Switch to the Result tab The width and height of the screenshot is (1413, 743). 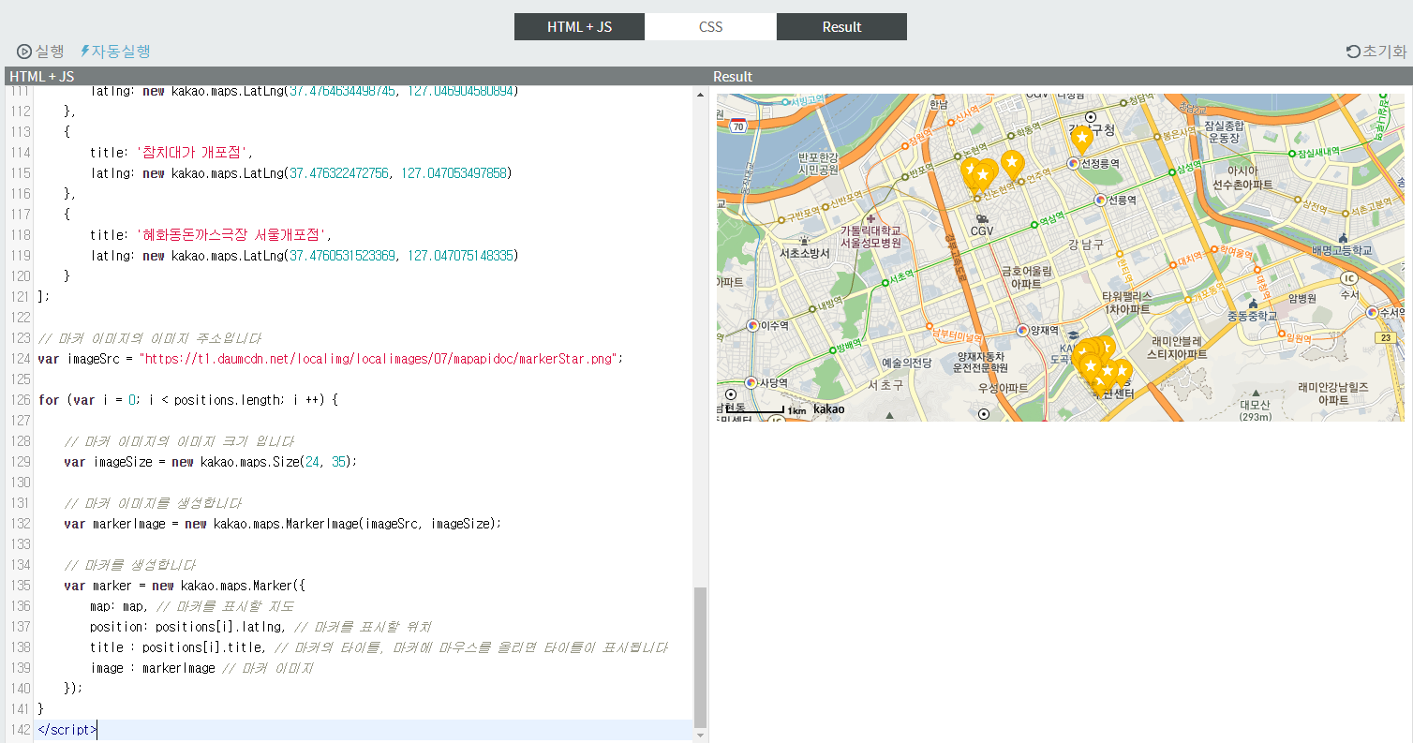[x=841, y=26]
